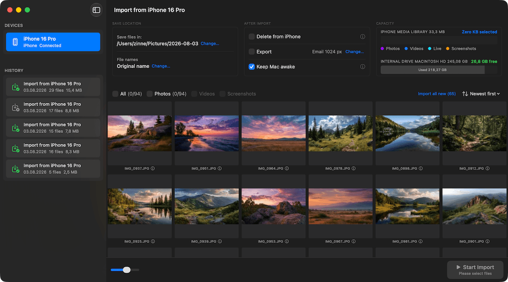Check the Photos (0/94) checkbox
The image size is (508, 282).
tap(150, 94)
